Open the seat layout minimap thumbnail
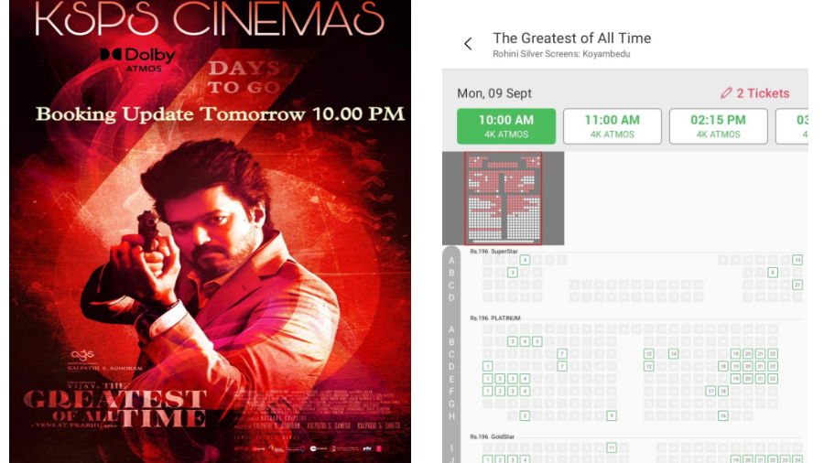824x463 pixels. (503, 199)
